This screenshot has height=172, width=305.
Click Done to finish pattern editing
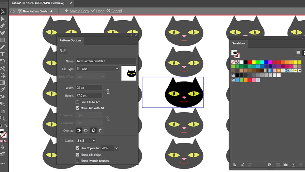coord(98,11)
